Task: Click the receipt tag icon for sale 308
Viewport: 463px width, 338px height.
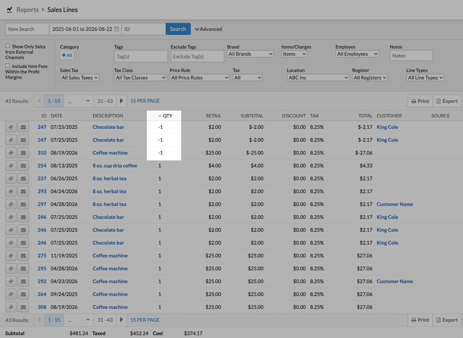Action: 11,307
